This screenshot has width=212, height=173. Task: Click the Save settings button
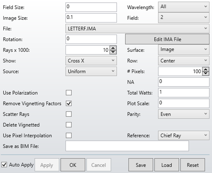(140, 165)
